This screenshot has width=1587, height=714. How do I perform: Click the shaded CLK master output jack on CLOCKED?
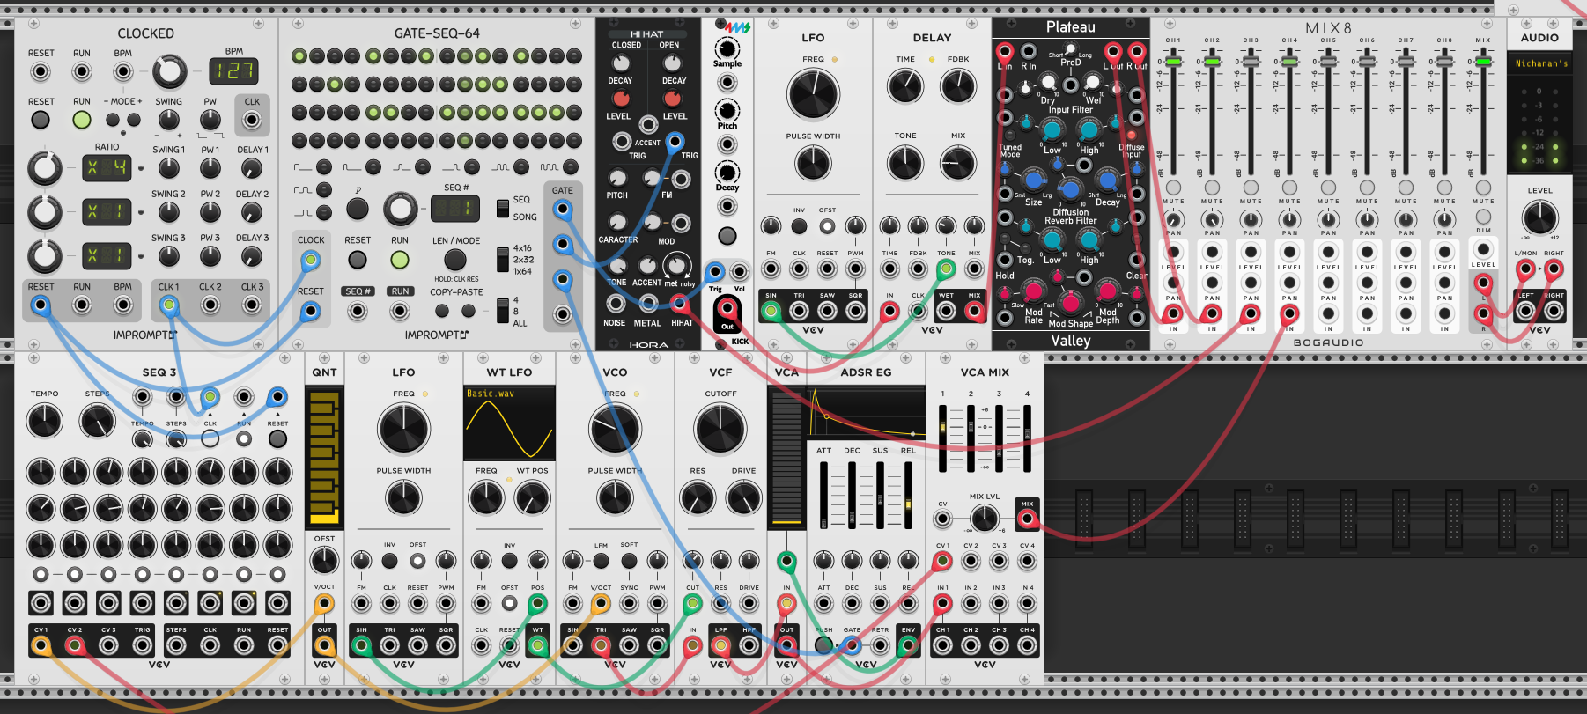point(252,119)
